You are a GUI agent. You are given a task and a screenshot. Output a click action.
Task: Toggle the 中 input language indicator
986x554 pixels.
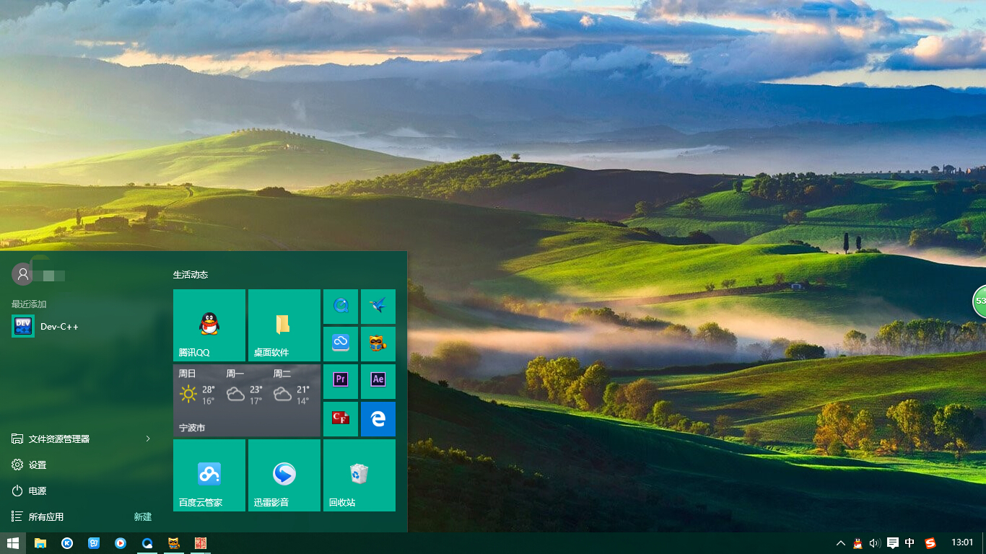[909, 543]
